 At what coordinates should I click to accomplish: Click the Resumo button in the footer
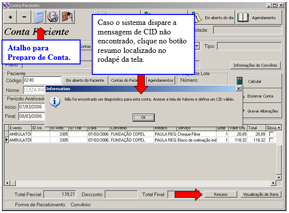(220, 194)
